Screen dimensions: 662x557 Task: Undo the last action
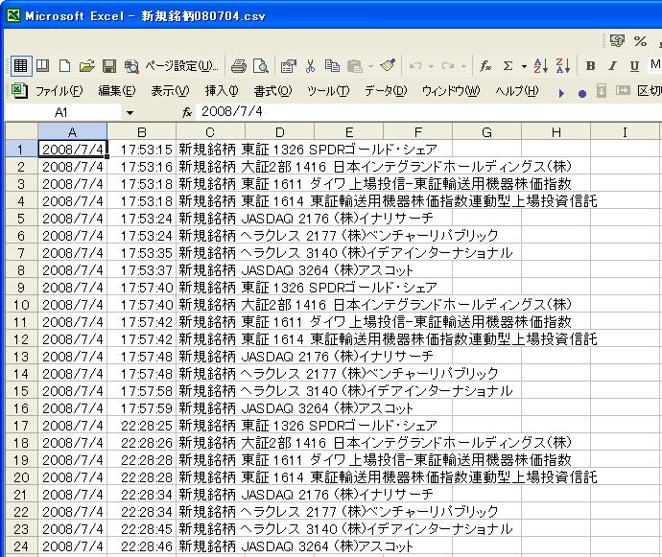pyautogui.click(x=415, y=66)
